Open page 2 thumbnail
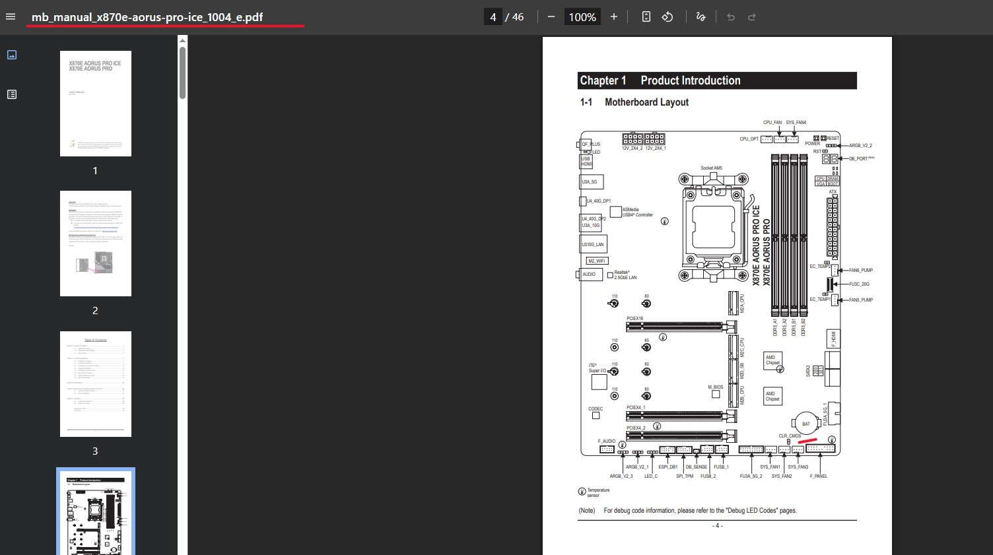This screenshot has width=993, height=555. (x=96, y=244)
